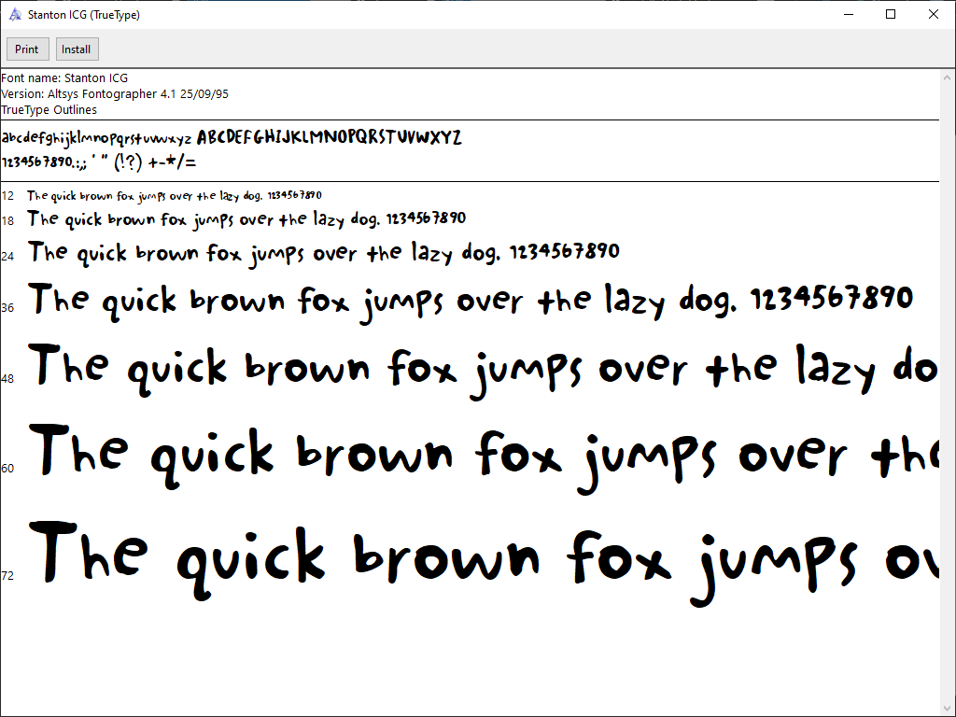This screenshot has width=956, height=717.
Task: Click the 18 point sample sentence
Action: [246, 219]
